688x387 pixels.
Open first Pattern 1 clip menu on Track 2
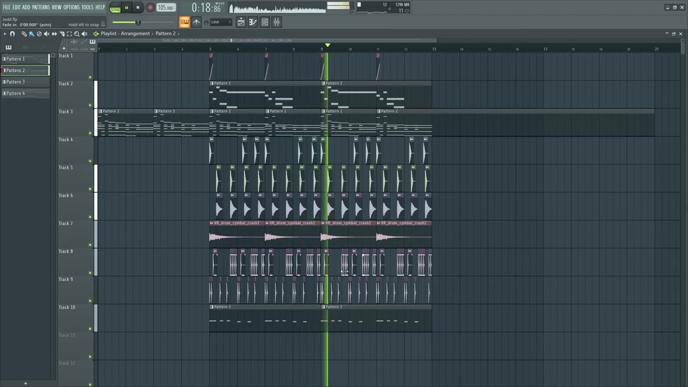[x=212, y=83]
